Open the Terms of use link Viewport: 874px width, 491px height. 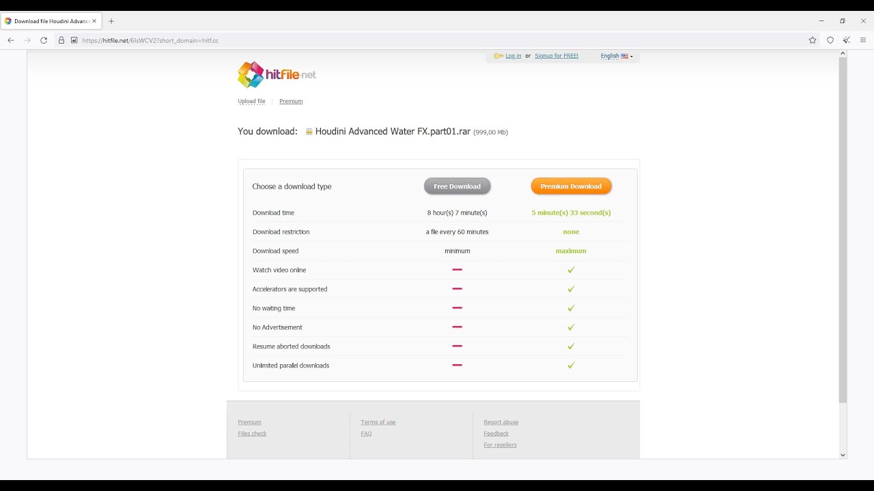pyautogui.click(x=378, y=422)
